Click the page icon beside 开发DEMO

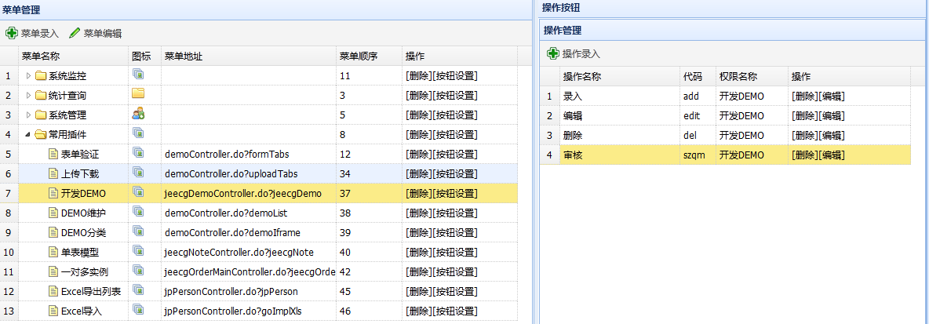(53, 193)
